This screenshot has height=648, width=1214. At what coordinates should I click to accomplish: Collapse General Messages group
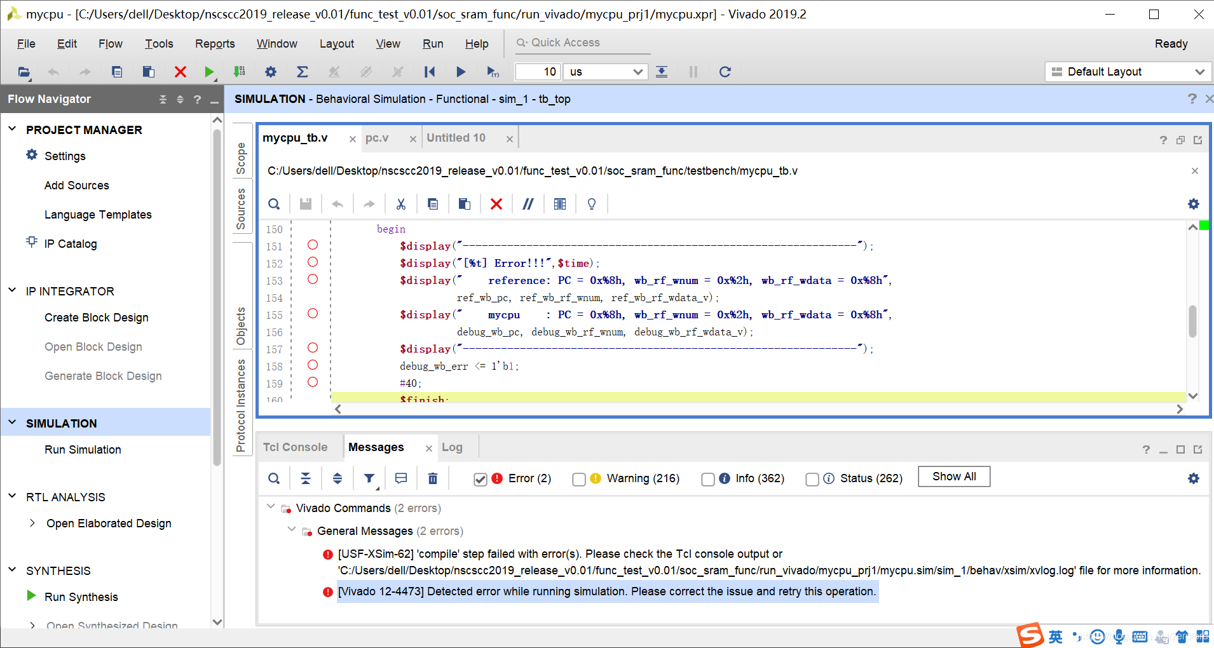coord(292,530)
